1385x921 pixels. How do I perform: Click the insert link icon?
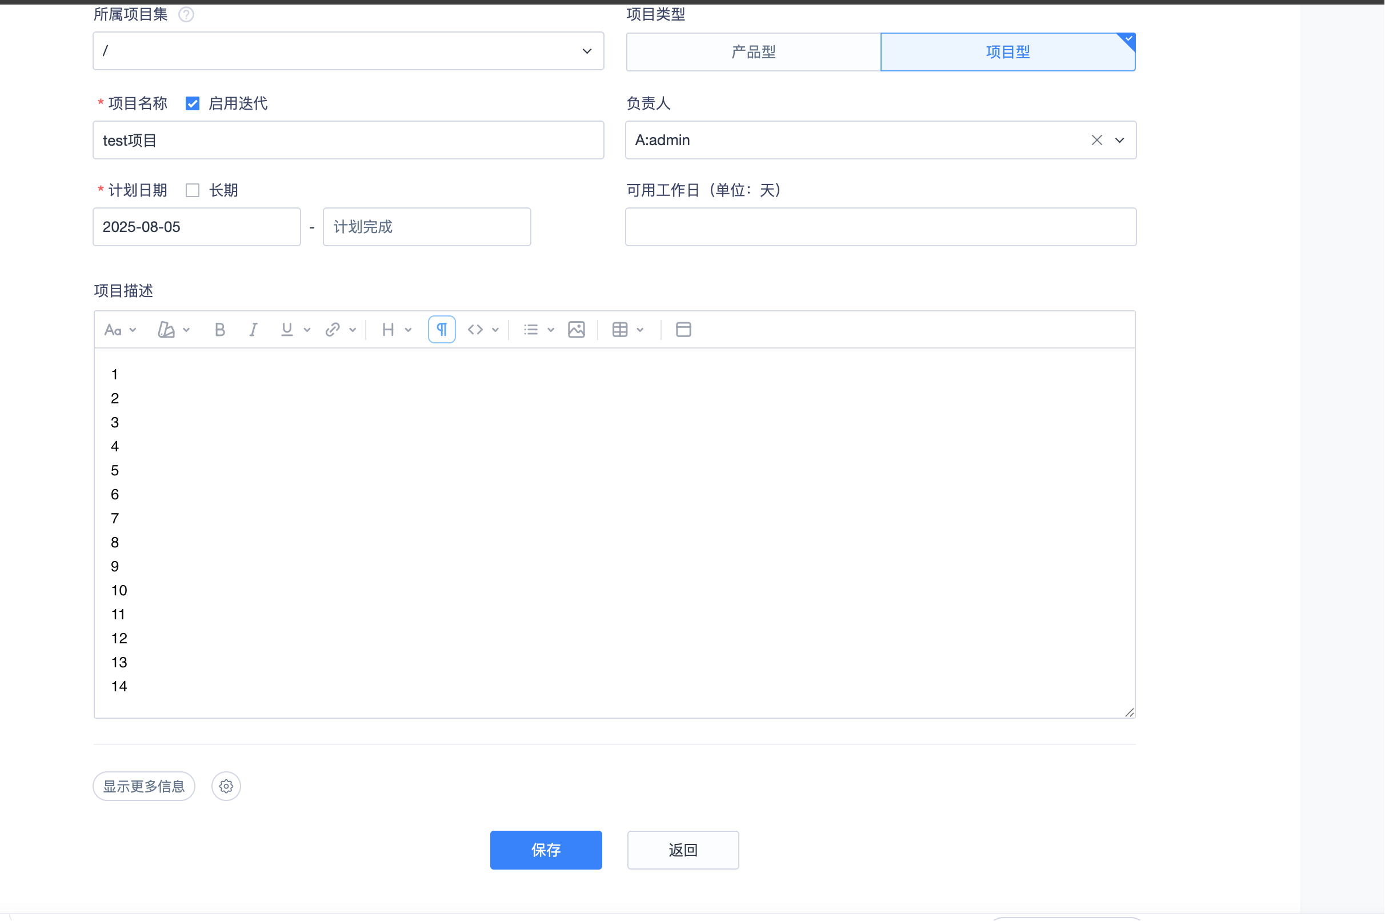tap(333, 330)
